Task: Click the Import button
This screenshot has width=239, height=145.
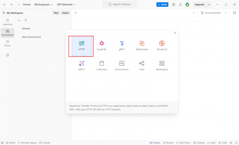Action: pyautogui.click(x=65, y=13)
